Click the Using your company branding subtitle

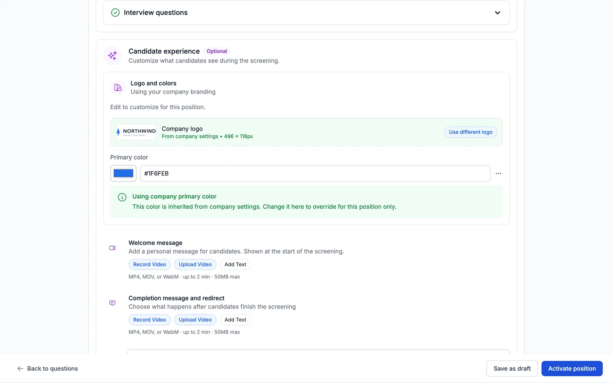coord(173,91)
